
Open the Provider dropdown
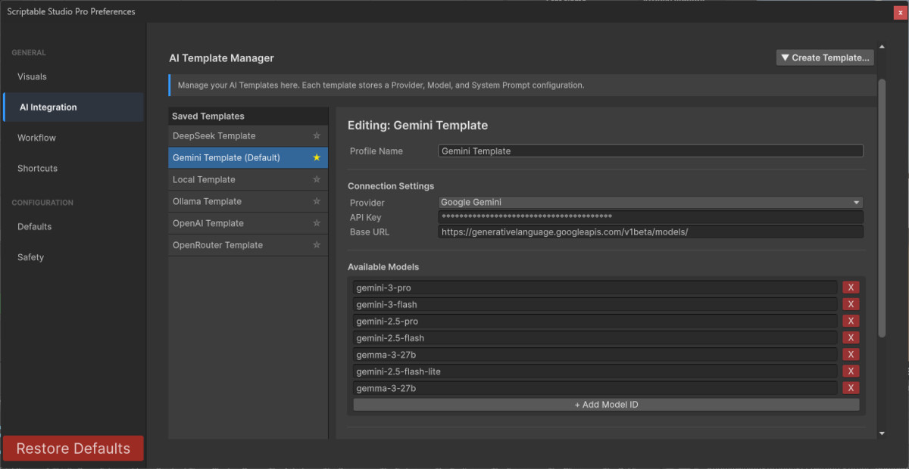(x=650, y=202)
